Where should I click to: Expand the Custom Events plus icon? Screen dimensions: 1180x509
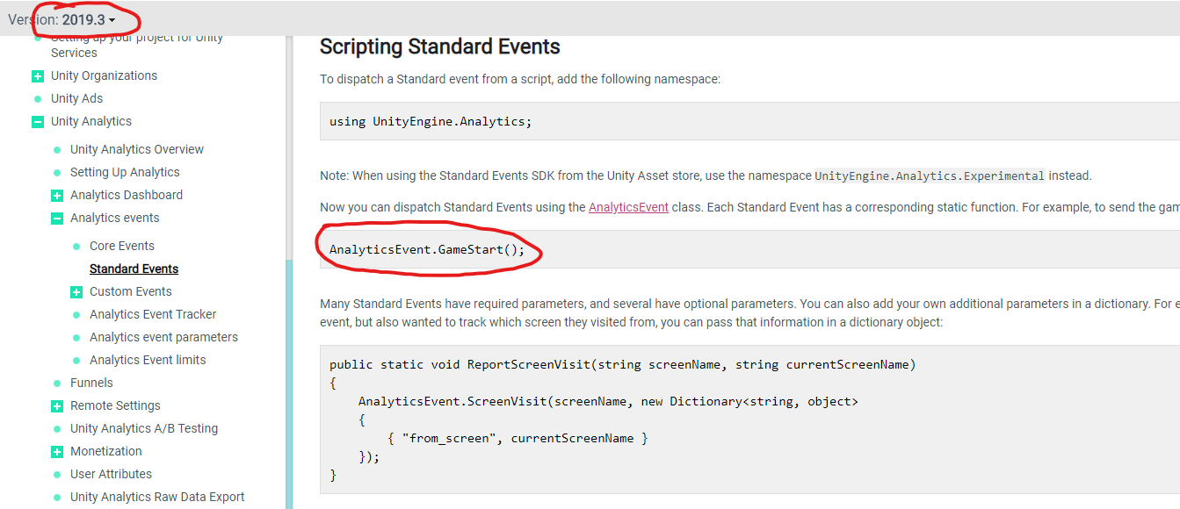(76, 292)
